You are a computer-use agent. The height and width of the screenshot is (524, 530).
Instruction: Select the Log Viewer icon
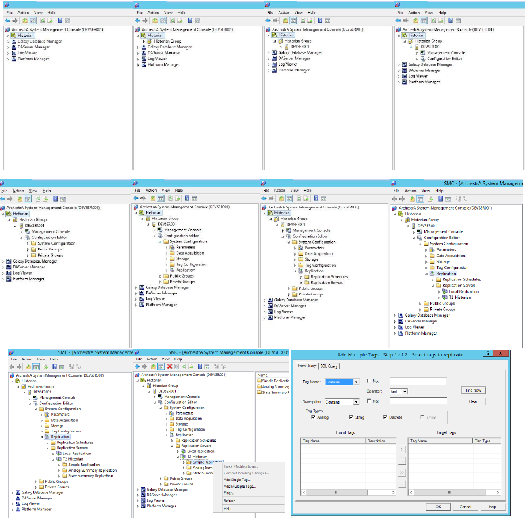[14, 53]
